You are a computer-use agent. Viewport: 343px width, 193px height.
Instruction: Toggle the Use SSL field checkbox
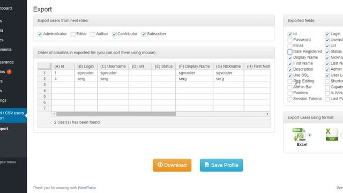pos(290,76)
